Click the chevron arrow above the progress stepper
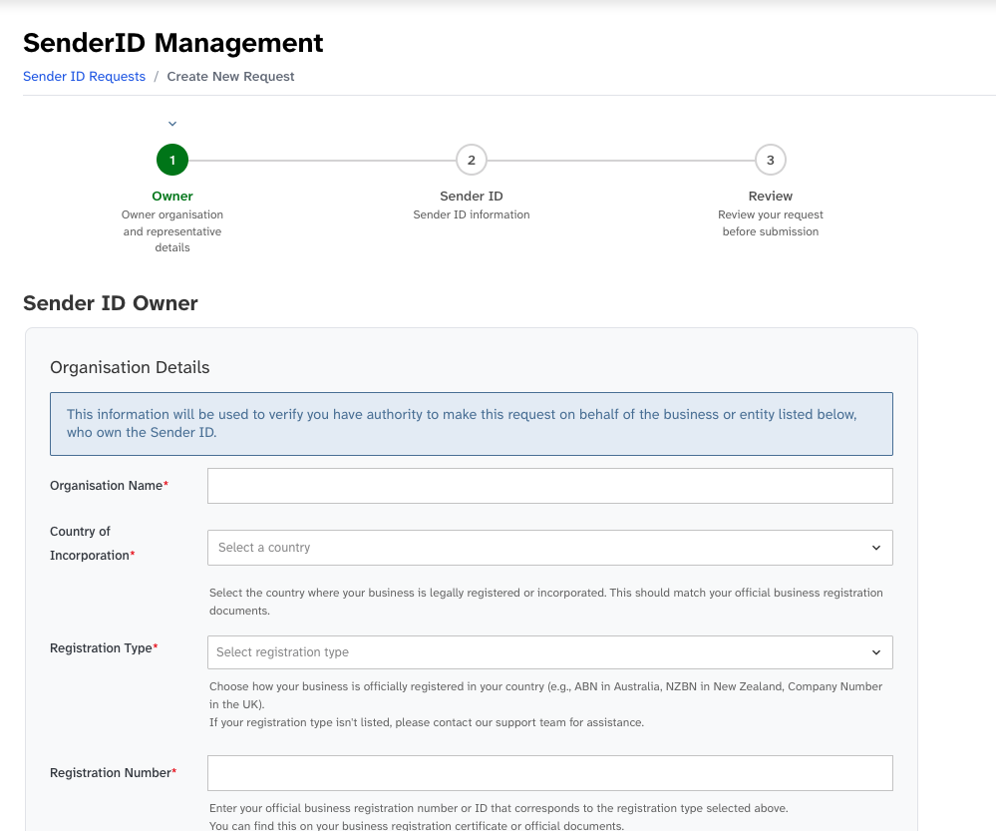The width and height of the screenshot is (996, 831). click(171, 123)
